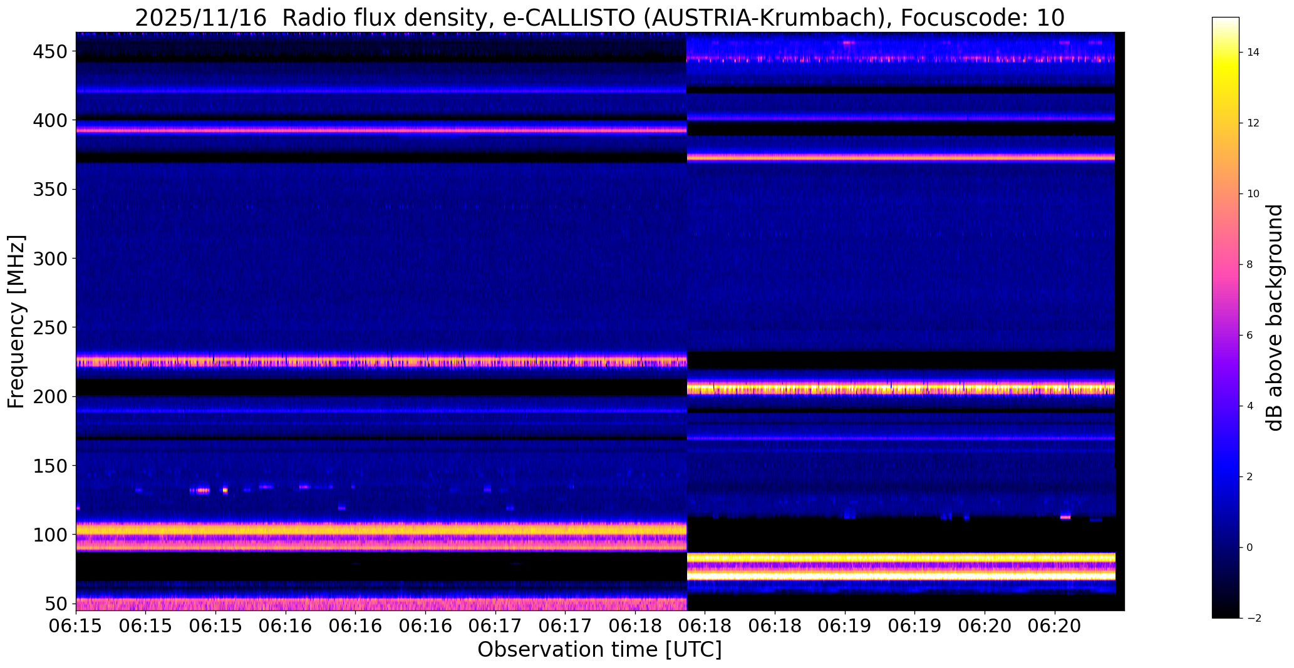
Task: Click the 12 tick label on the colorbar
Action: click(x=1253, y=123)
